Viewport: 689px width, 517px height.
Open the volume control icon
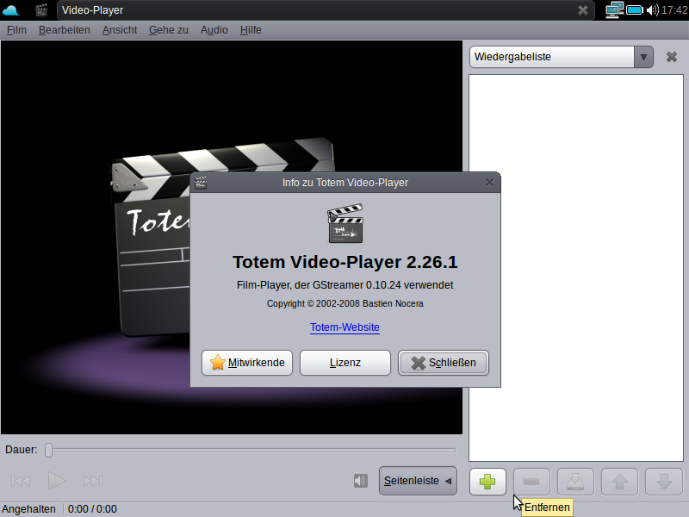360,480
